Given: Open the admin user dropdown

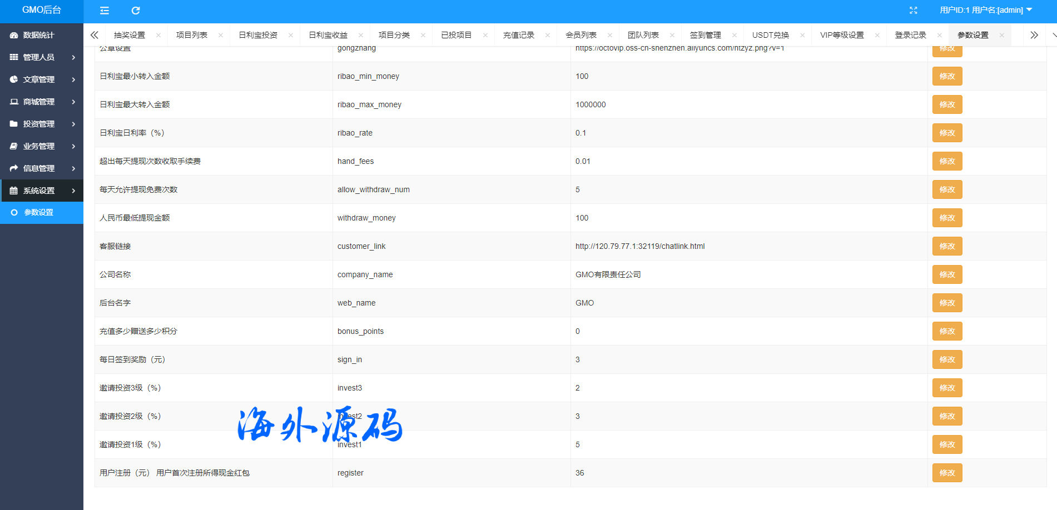Looking at the screenshot, I should [985, 10].
